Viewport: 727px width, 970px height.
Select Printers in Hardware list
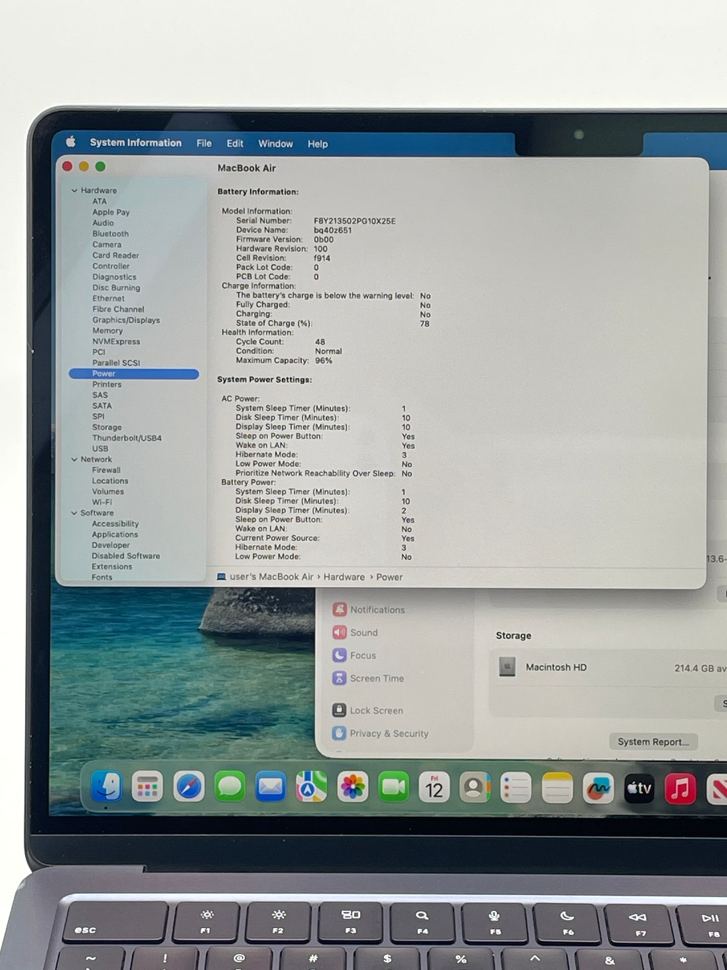(107, 385)
